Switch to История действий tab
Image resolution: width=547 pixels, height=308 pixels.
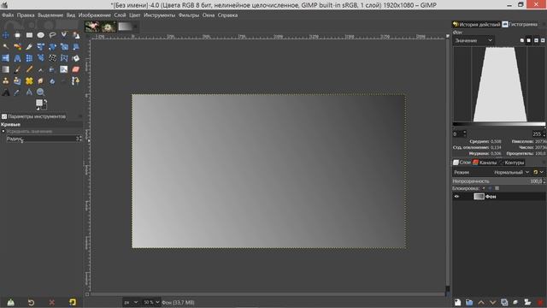point(477,24)
